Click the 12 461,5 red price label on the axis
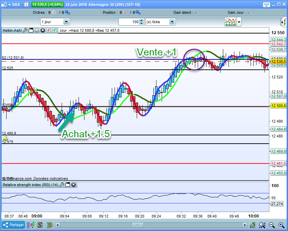The width and height of the screenshot is (288, 231). pyautogui.click(x=279, y=163)
